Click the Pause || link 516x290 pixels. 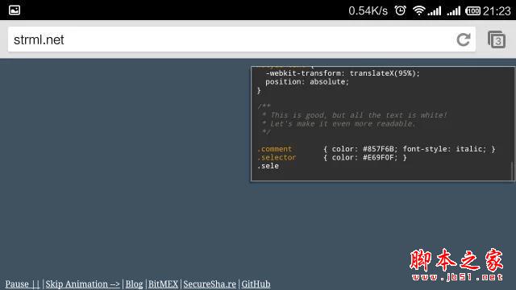click(23, 284)
